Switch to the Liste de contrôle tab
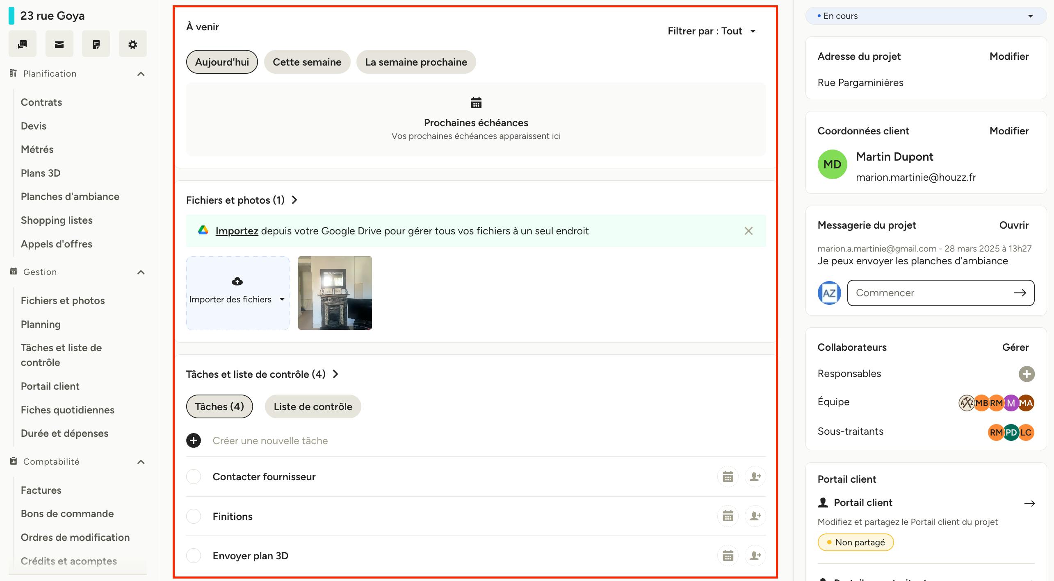This screenshot has height=581, width=1054. (313, 406)
